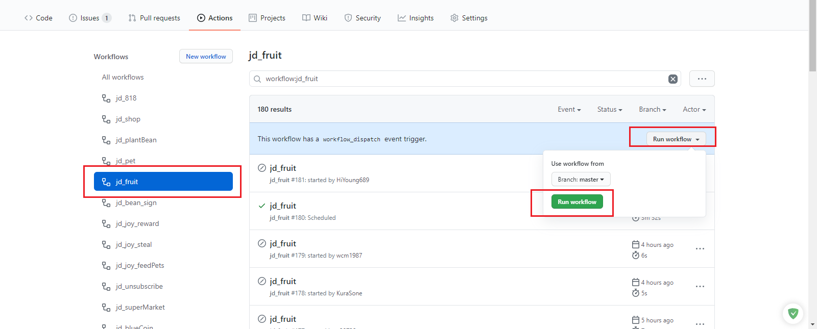The height and width of the screenshot is (329, 817).
Task: Open the options menu for run #179
Action: (x=700, y=249)
